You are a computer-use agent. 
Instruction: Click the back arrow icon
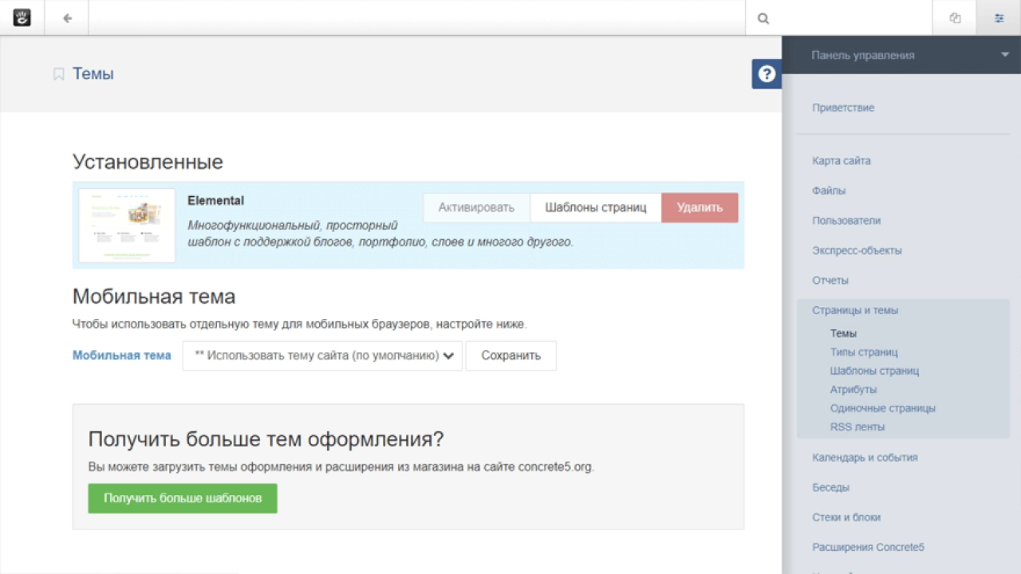pyautogui.click(x=67, y=18)
